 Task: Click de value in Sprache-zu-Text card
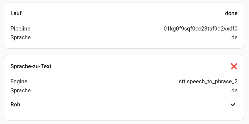pyautogui.click(x=234, y=90)
